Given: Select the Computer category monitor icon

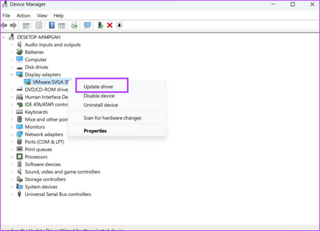Looking at the screenshot, I should pyautogui.click(x=20, y=60).
